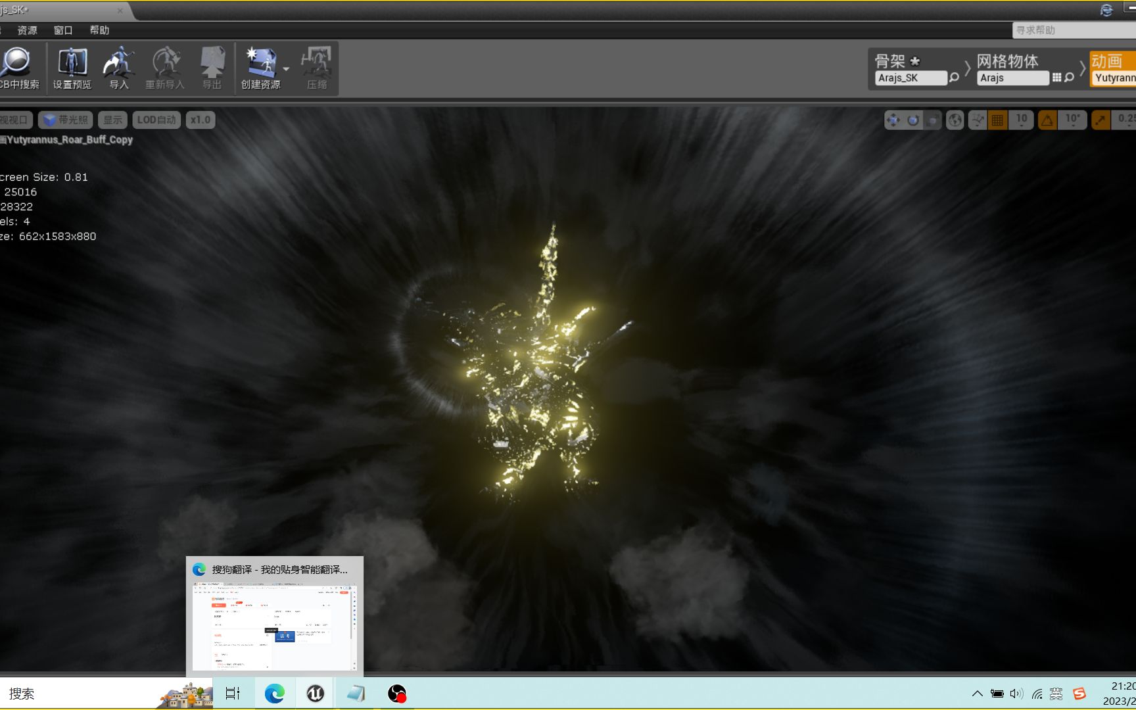The height and width of the screenshot is (710, 1136).
Task: Click the battery status tray icon
Action: [997, 694]
